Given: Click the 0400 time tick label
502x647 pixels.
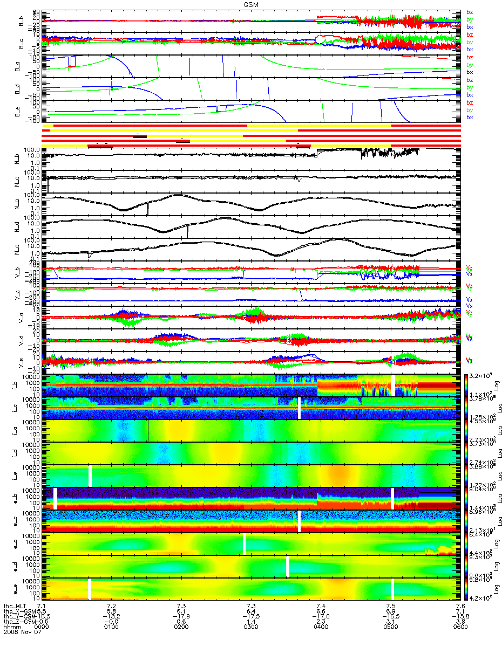Looking at the screenshot, I should coord(321,628).
